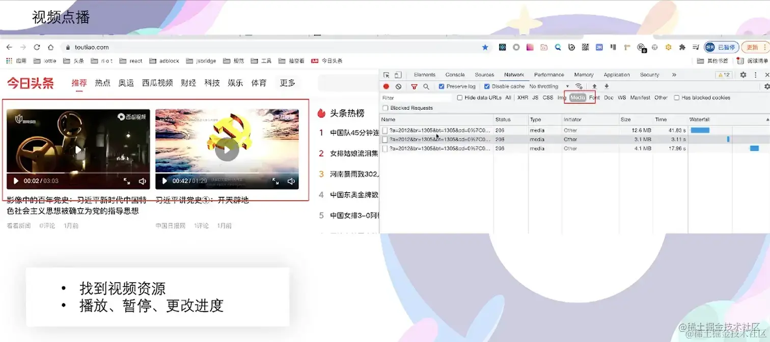Click the network Filter input field
The height and width of the screenshot is (342, 770).
coord(417,98)
